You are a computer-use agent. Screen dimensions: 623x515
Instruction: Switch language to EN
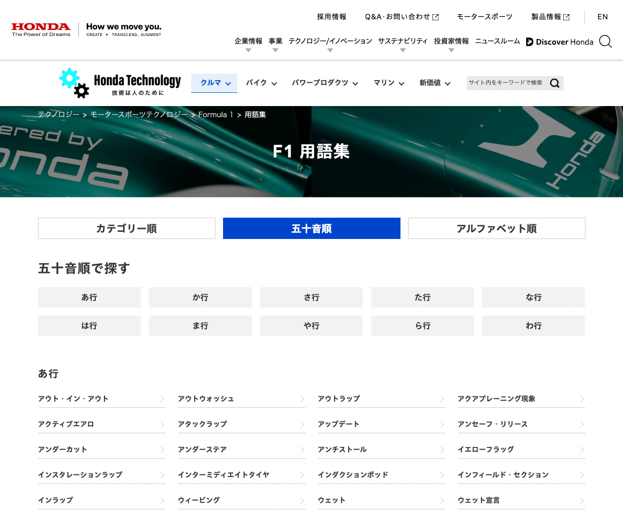coord(602,17)
